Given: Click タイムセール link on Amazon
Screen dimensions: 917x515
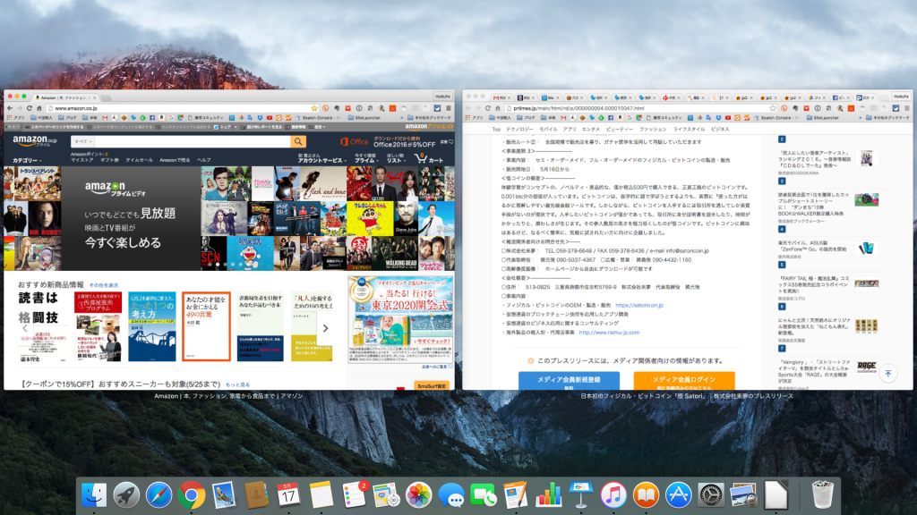Looking at the screenshot, I should tap(139, 160).
